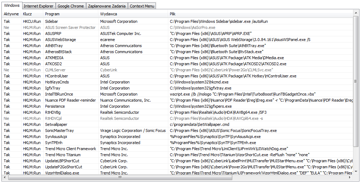Switch to the Internet Explorer tab
Screen dimensions: 362x184
point(38,6)
